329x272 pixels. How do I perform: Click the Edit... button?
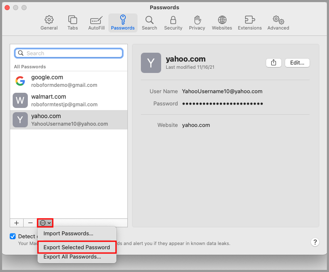[x=297, y=63]
